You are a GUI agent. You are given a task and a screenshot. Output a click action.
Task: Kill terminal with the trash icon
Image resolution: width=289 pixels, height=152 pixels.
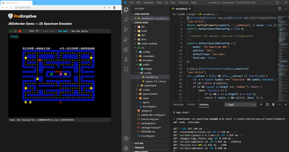(x=273, y=105)
